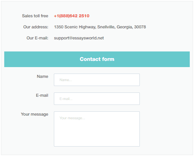Click the 'E-mail' field label
Image resolution: width=194 pixels, height=156 pixels.
click(x=42, y=95)
